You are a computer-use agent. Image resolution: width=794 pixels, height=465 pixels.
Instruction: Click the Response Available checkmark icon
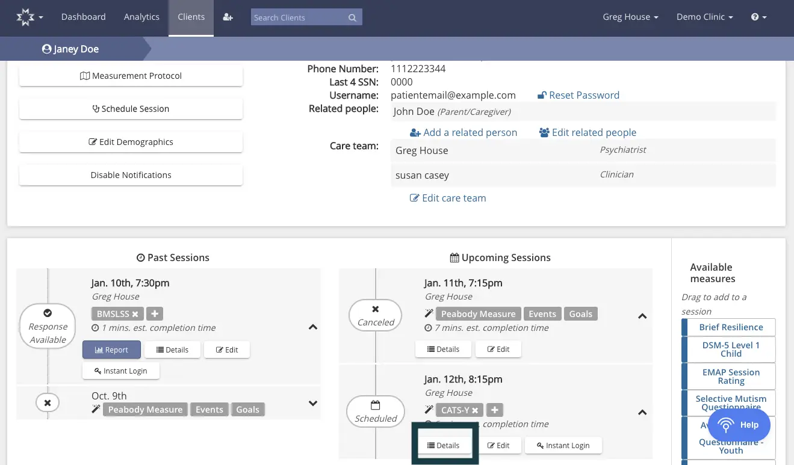point(47,313)
